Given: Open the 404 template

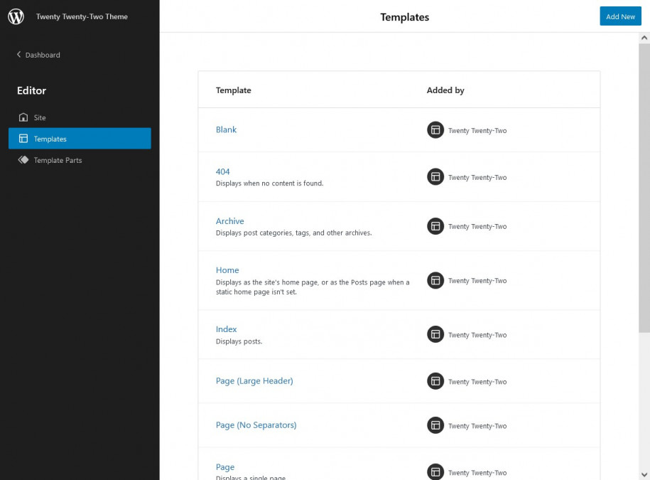Looking at the screenshot, I should [x=222, y=171].
